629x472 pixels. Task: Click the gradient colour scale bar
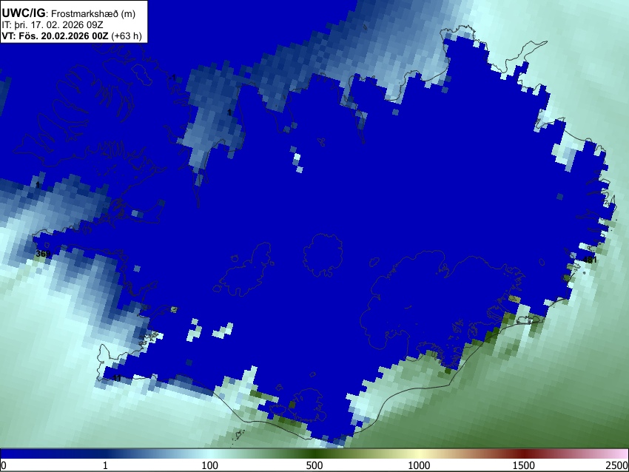pos(314,454)
